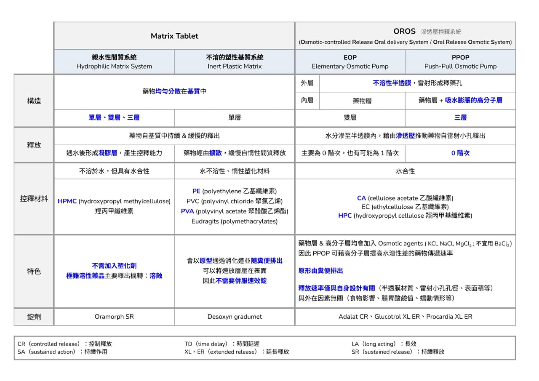Screen dimensions: 539x381
Task: Select the 'Elementary Osmotic Pump' header
Action: (350, 62)
